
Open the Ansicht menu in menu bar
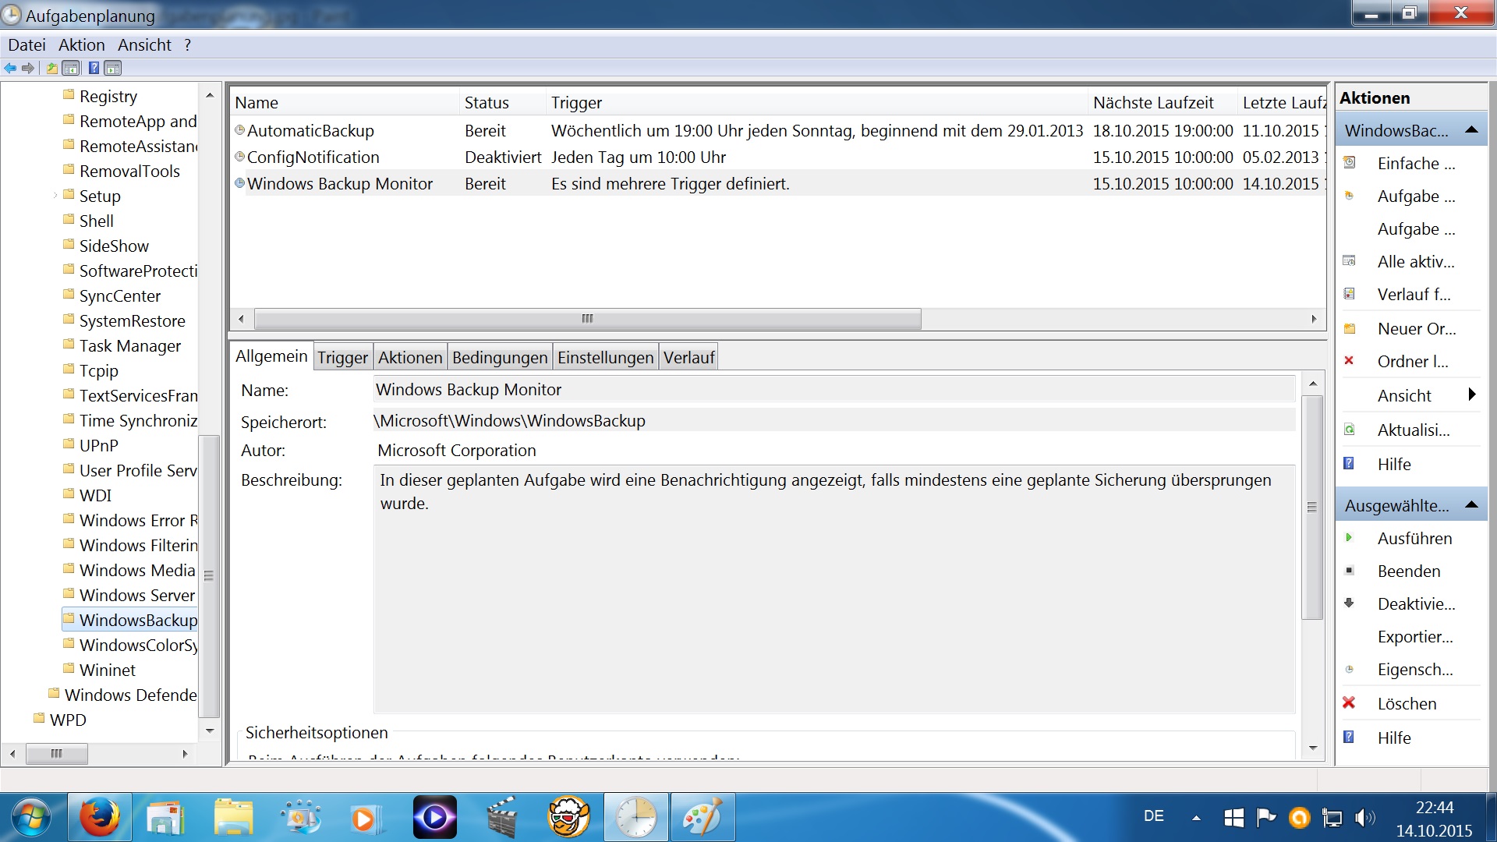coord(144,45)
